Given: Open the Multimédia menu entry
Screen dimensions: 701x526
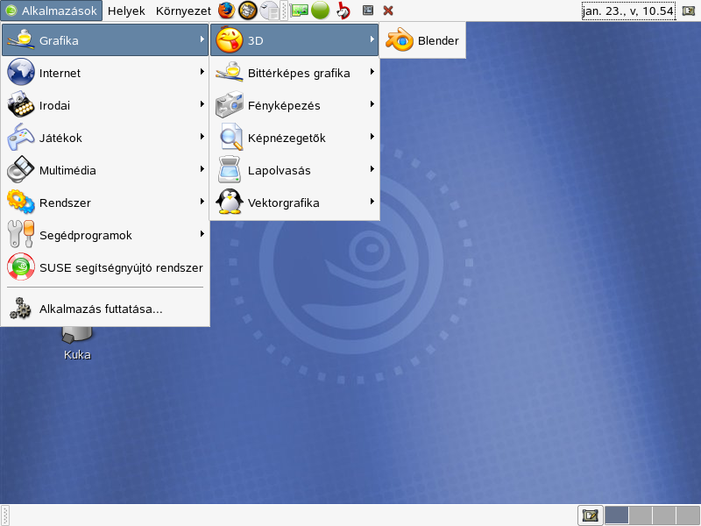Looking at the screenshot, I should coord(105,170).
